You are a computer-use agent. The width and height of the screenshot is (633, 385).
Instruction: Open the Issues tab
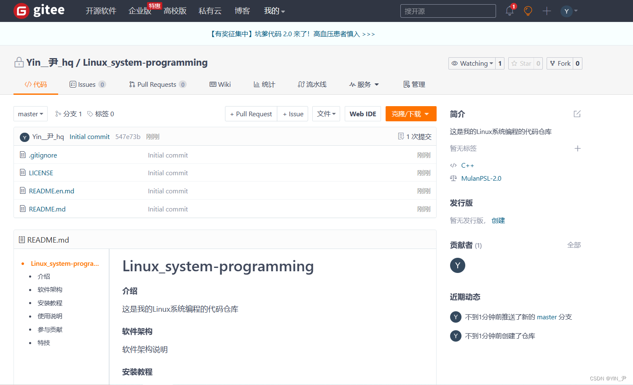[88, 85]
